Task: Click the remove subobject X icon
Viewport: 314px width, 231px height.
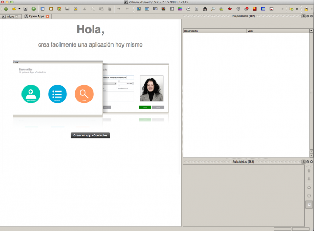Action: (x=309, y=195)
